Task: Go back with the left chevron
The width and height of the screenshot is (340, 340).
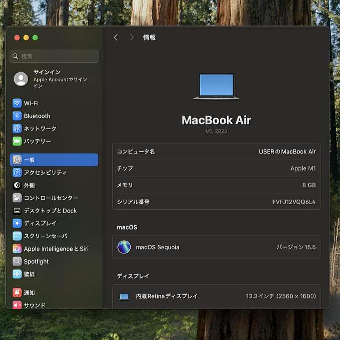Action: [116, 38]
